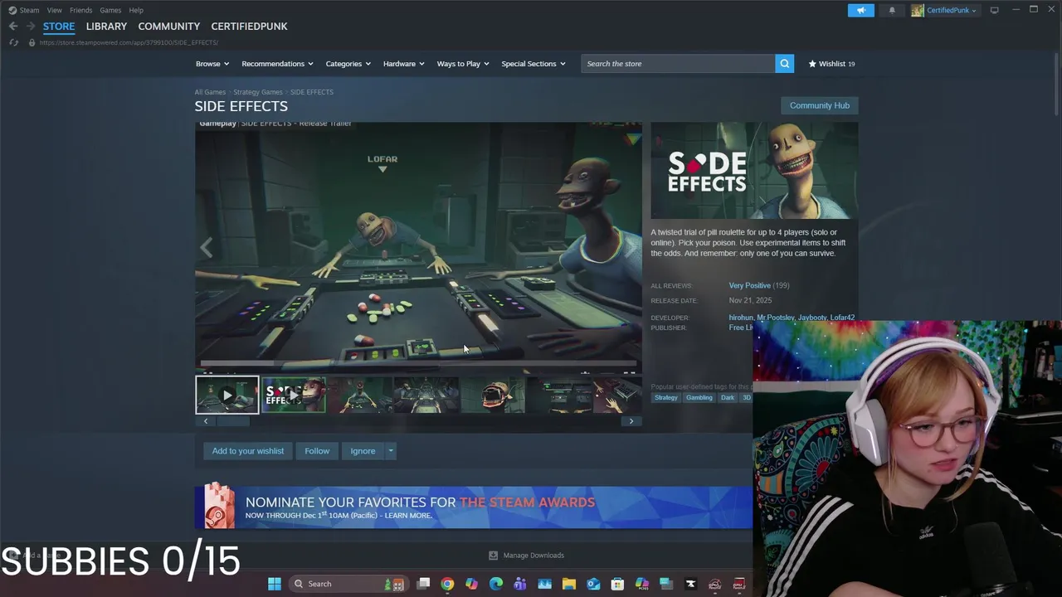
Task: Expand the Special Sections menu
Action: click(x=533, y=64)
